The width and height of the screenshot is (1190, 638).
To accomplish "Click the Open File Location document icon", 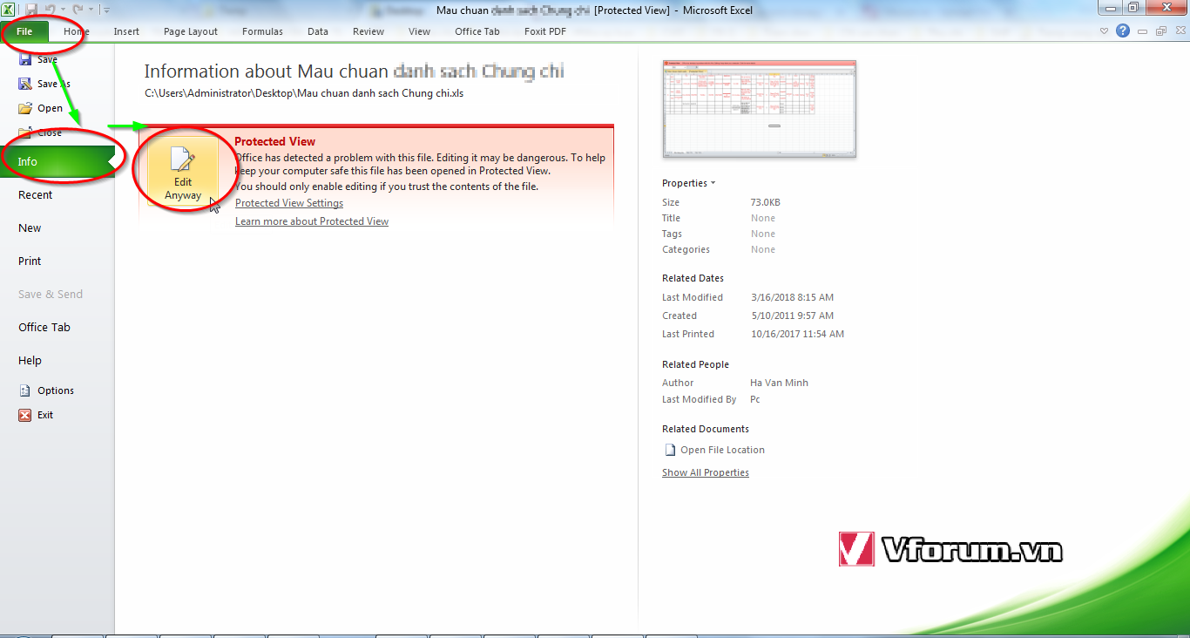I will pyautogui.click(x=670, y=450).
